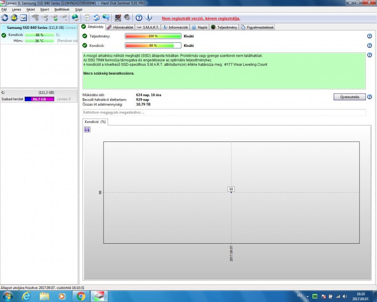Click the globe with disk toolbar icon
Screen dimensions: 377x302
tap(75, 18)
